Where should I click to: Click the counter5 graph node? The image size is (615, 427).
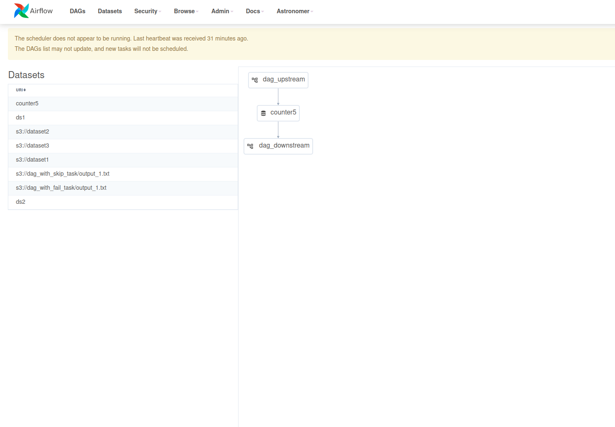pos(278,113)
